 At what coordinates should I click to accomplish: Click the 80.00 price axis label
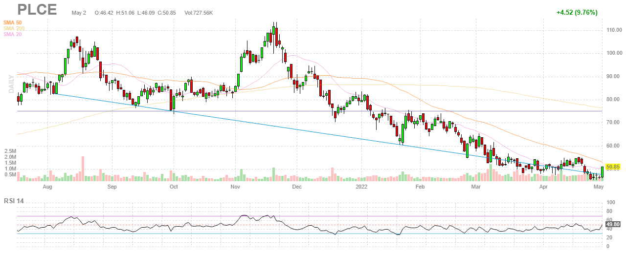tap(612, 99)
